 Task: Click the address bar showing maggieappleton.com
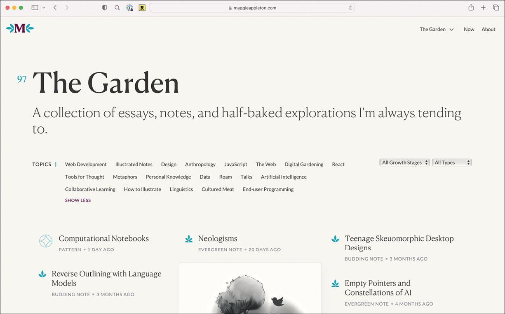coord(251,8)
